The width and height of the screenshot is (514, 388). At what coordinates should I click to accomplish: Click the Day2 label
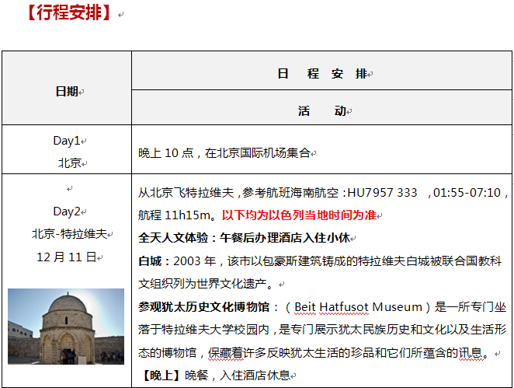67,211
